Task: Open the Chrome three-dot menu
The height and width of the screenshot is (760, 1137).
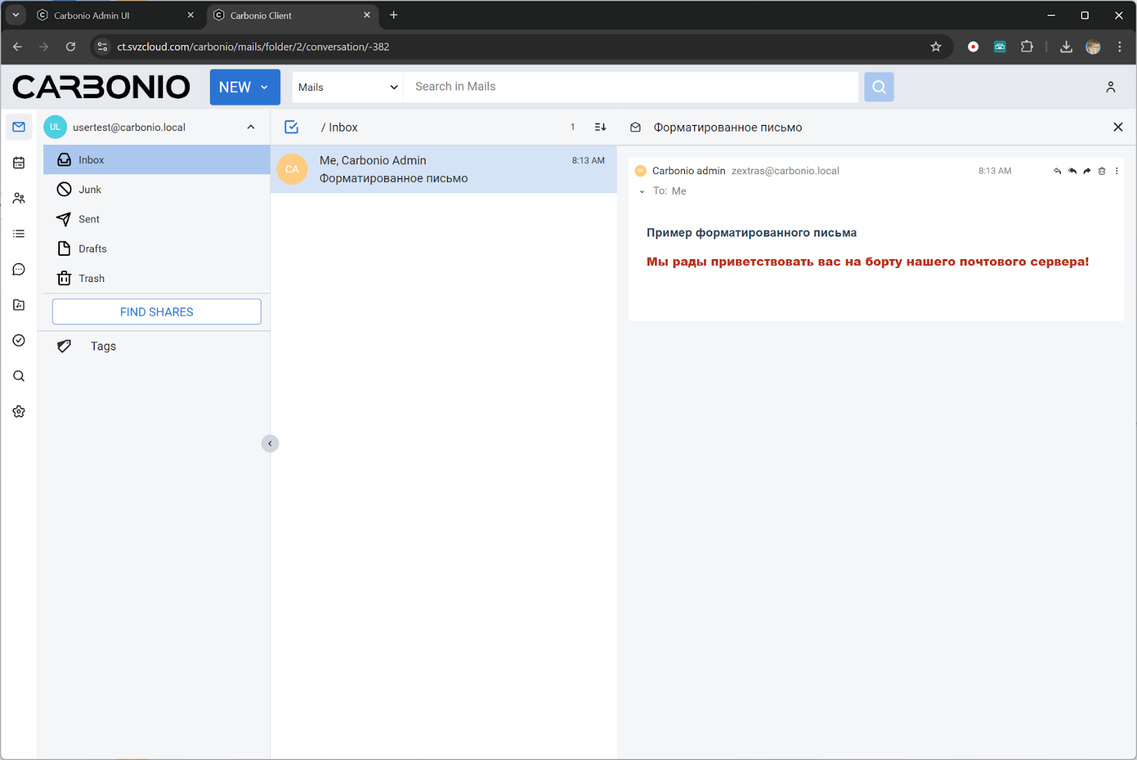Action: [1119, 47]
